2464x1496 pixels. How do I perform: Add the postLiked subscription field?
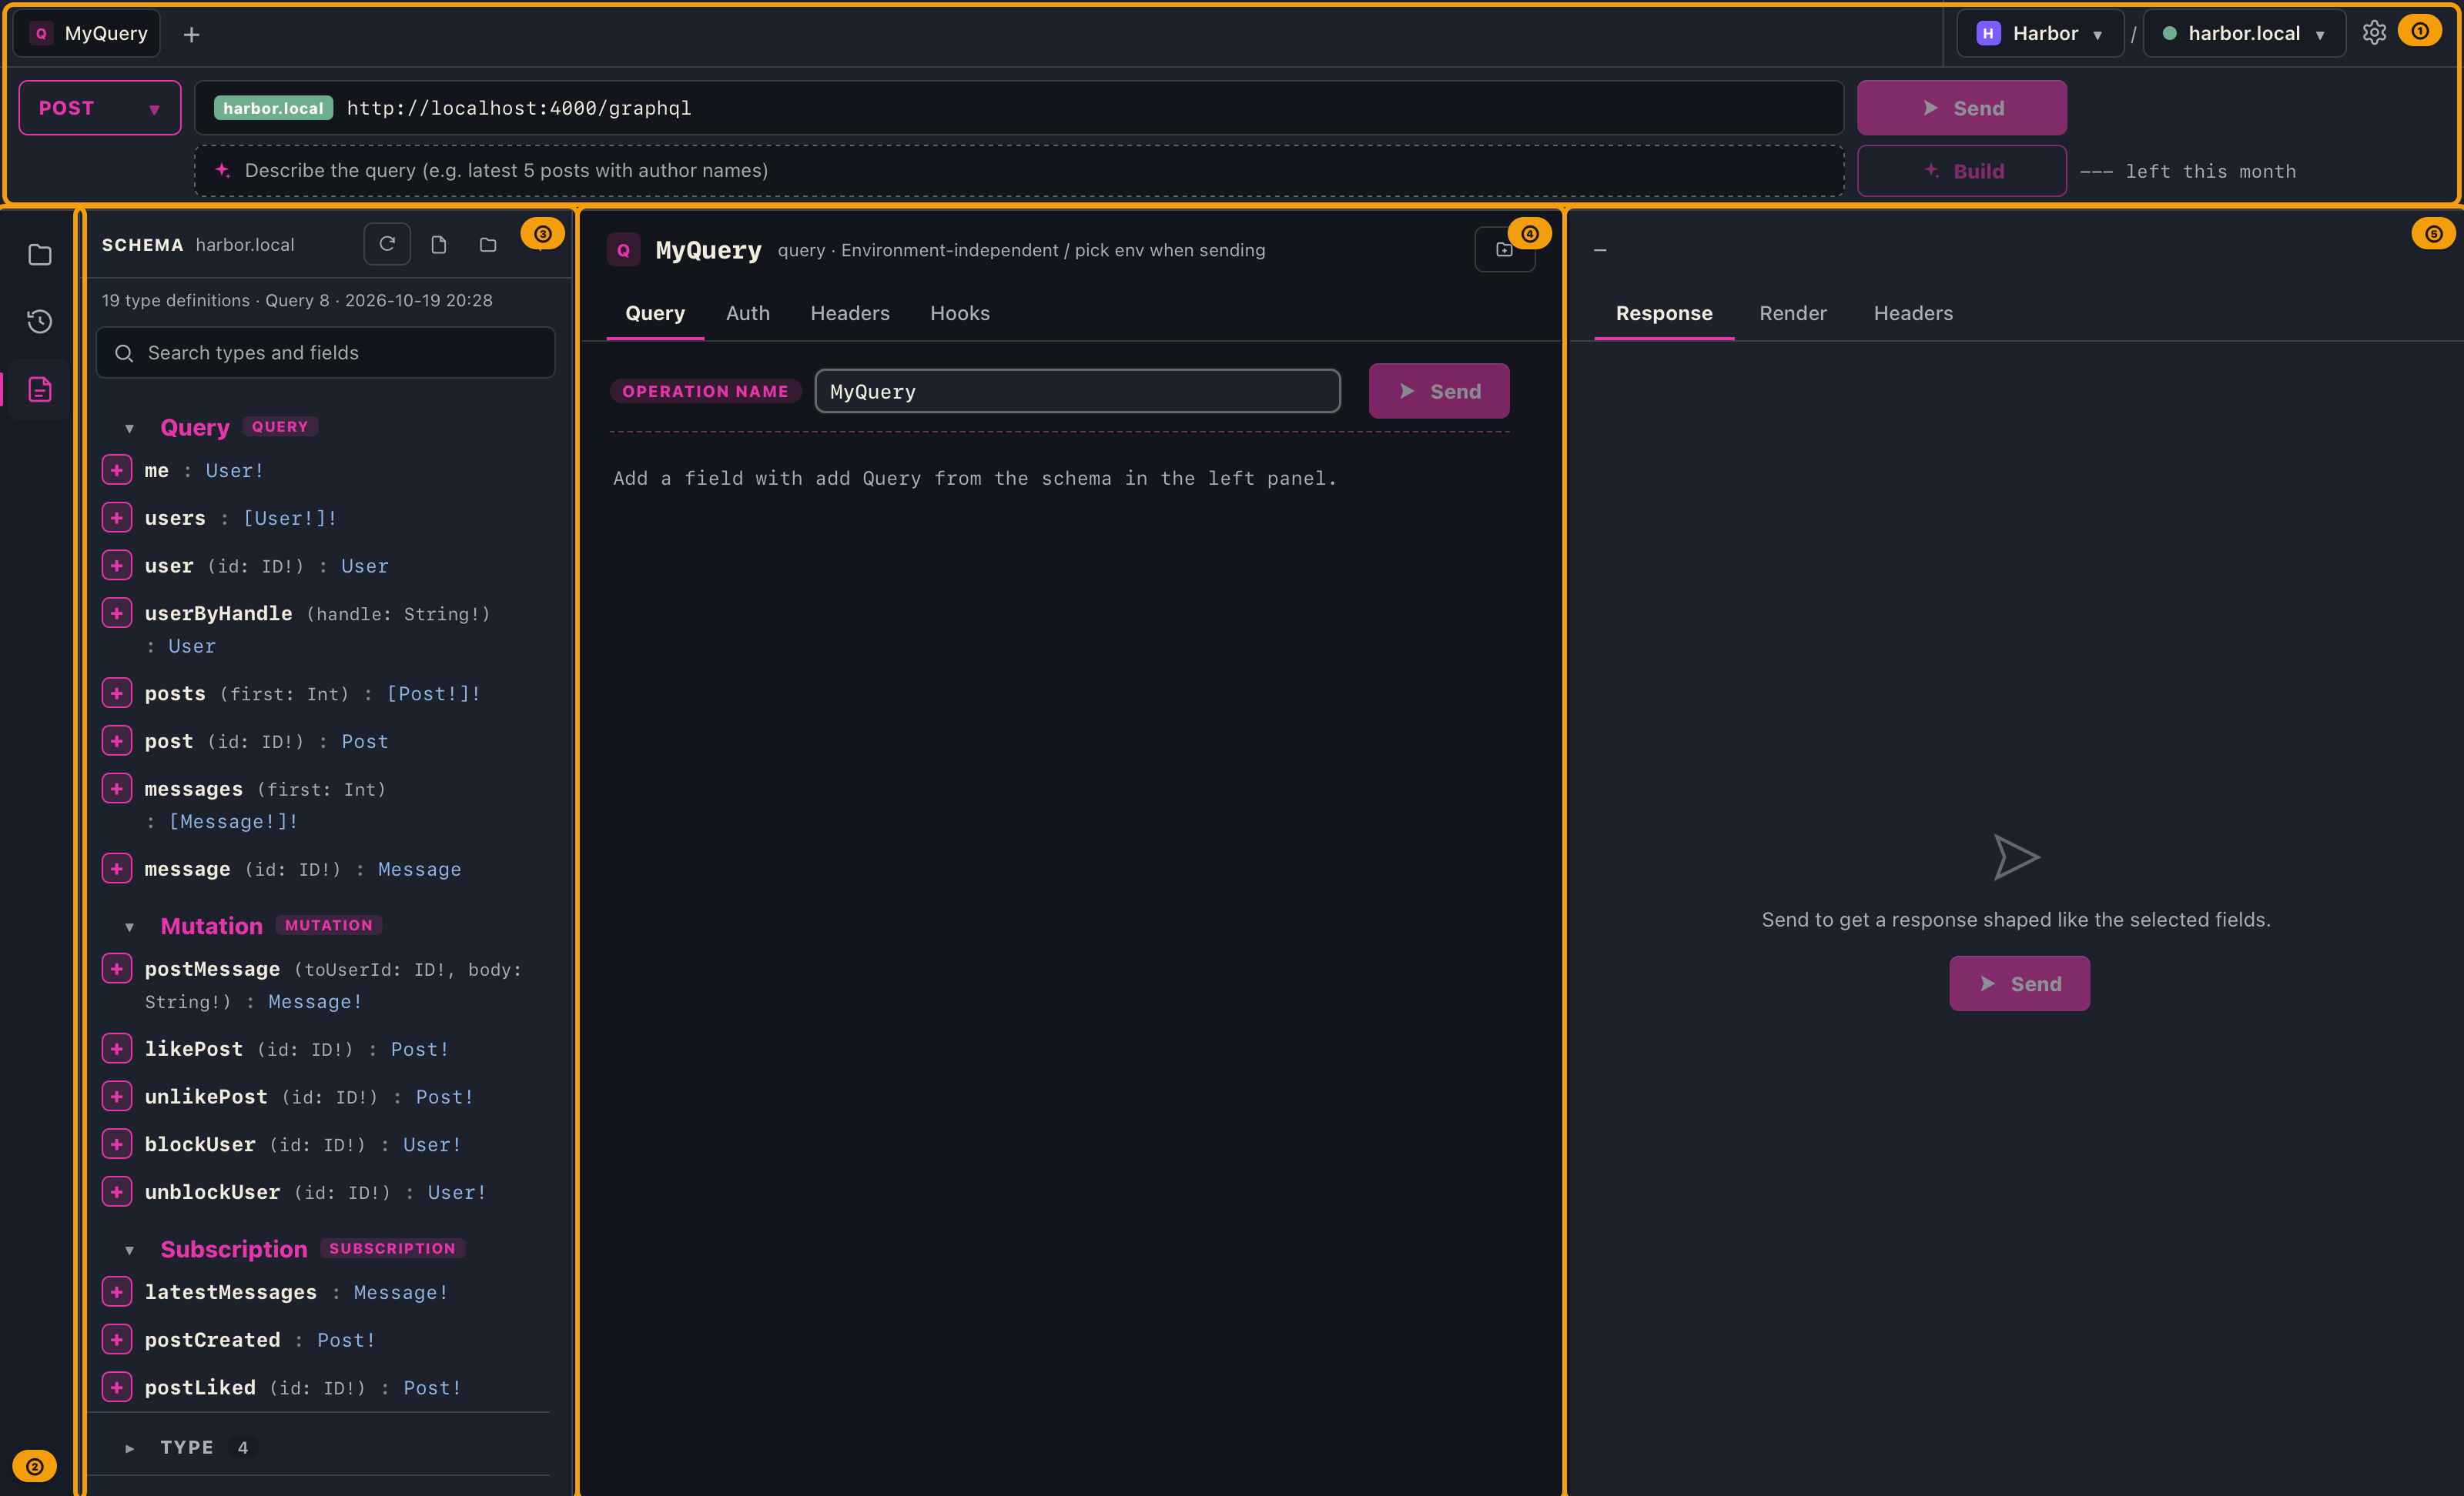[117, 1387]
